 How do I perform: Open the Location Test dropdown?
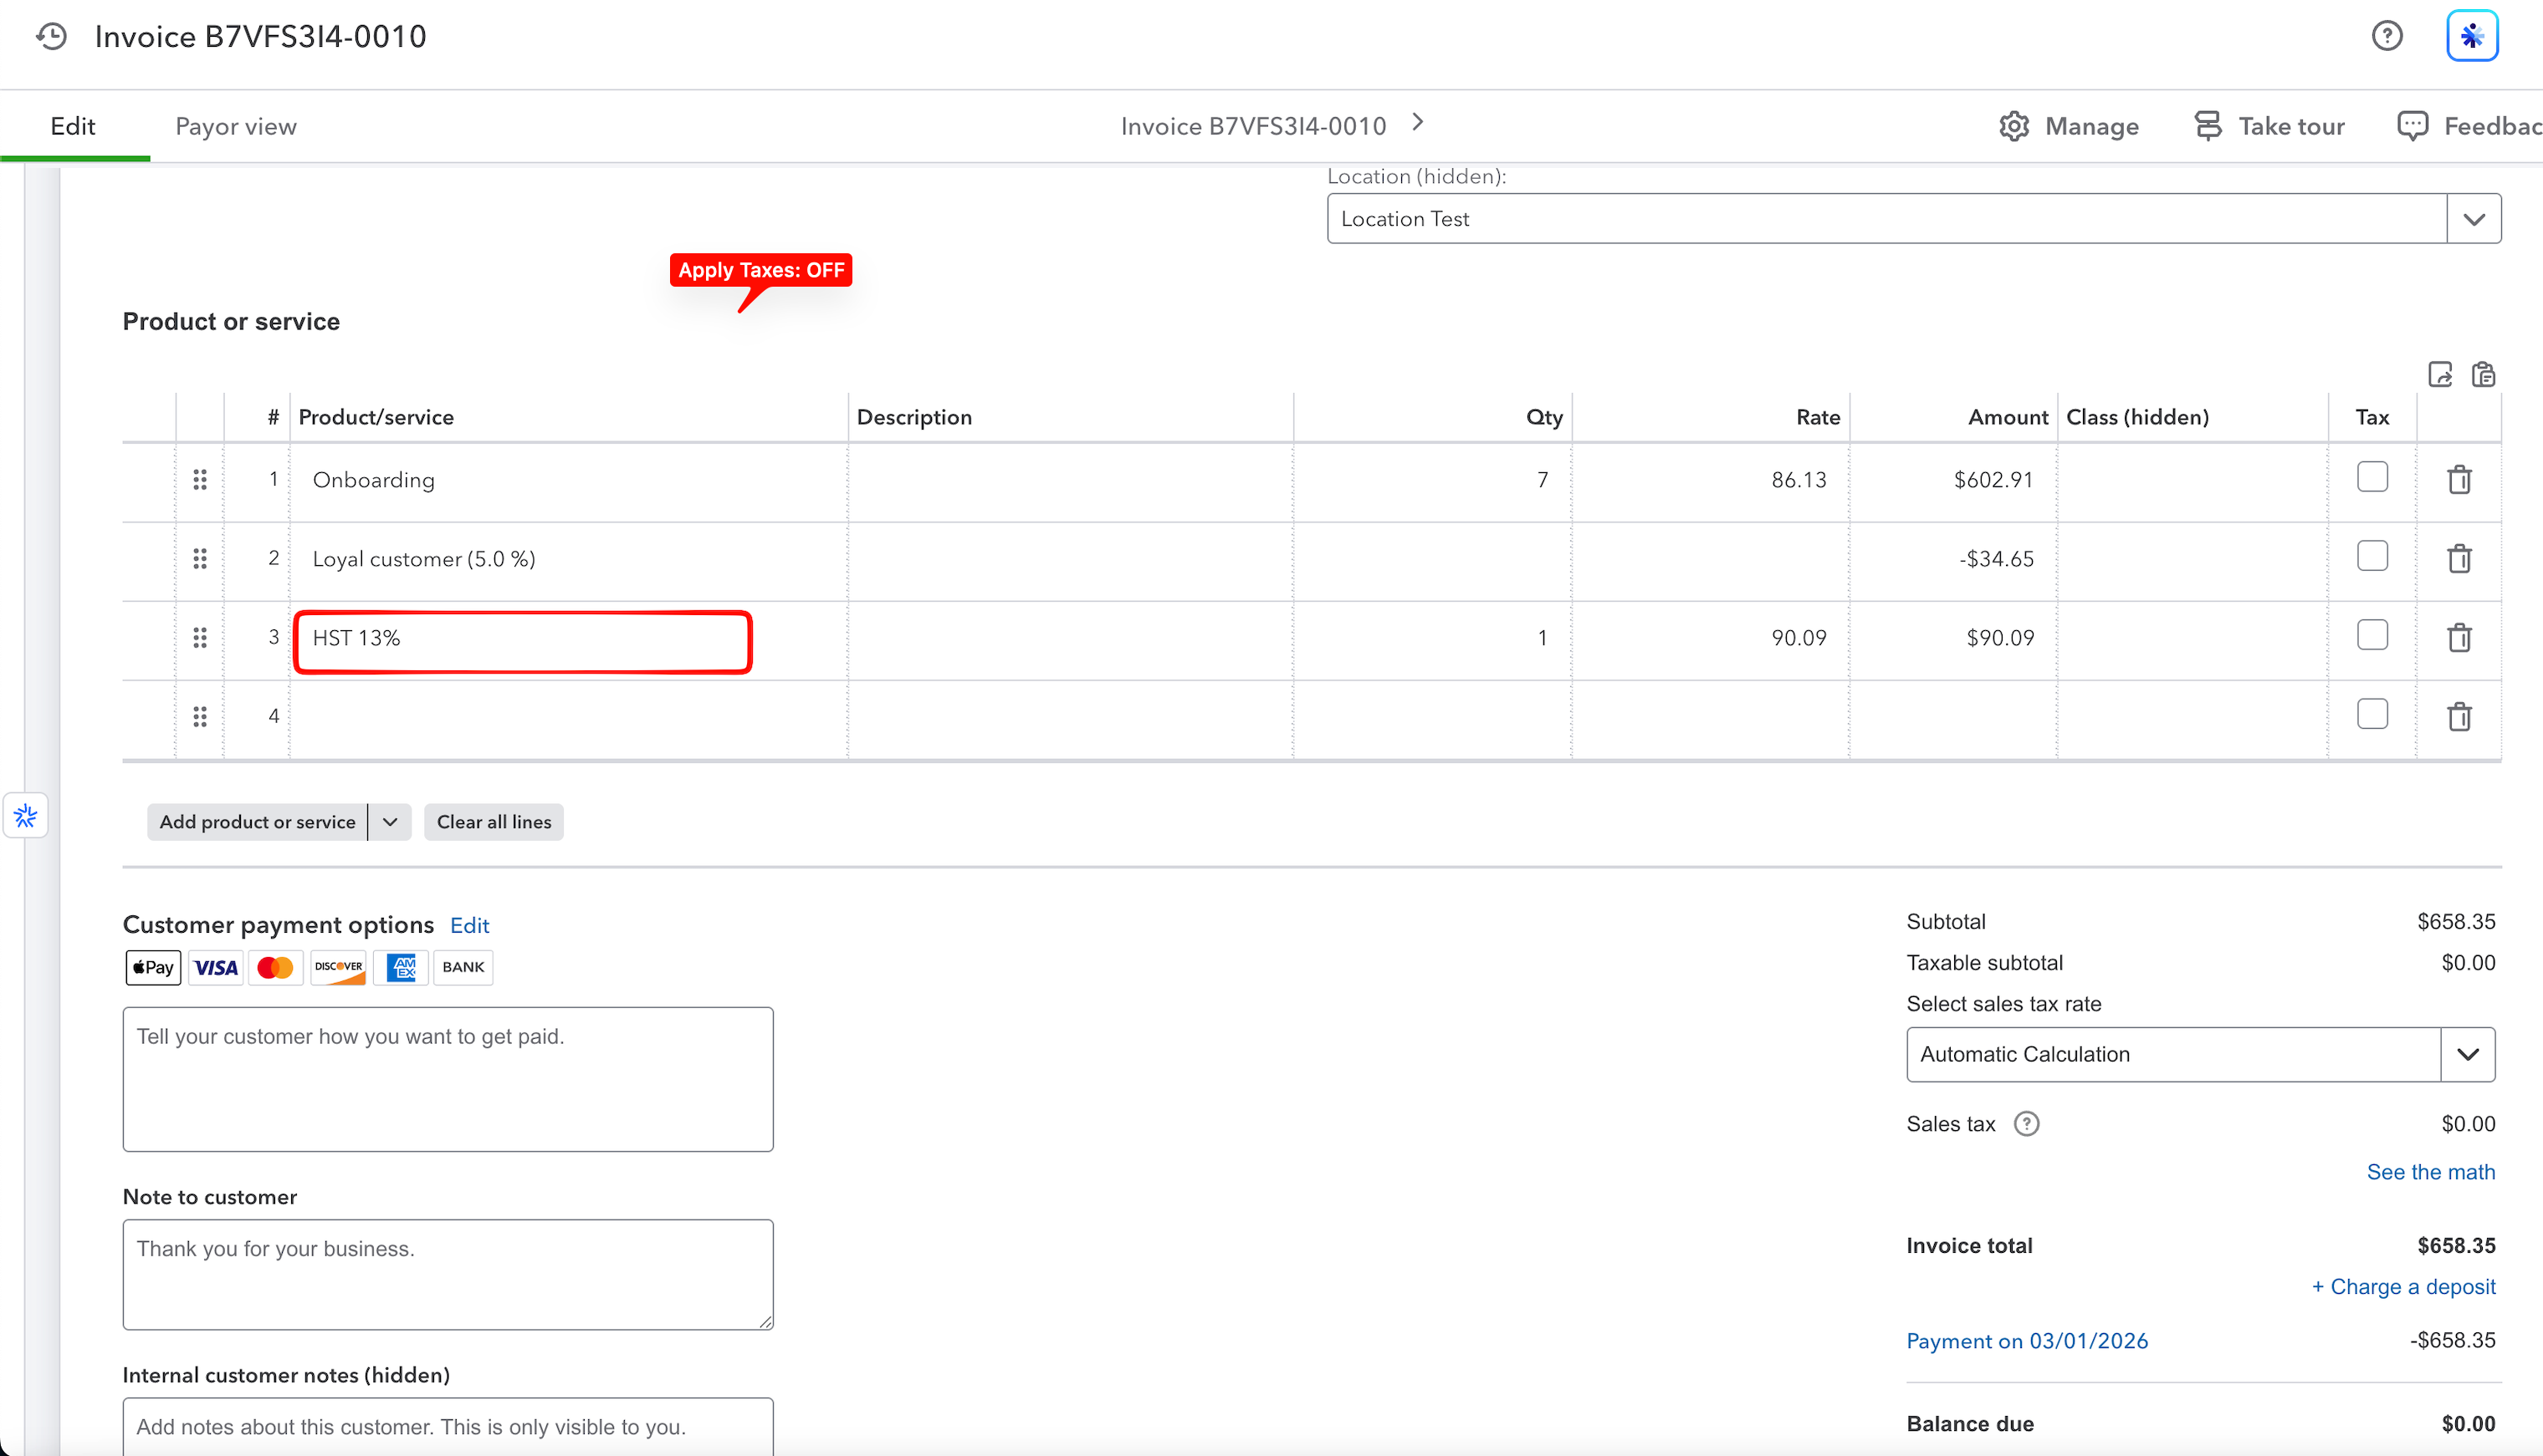pos(2473,219)
